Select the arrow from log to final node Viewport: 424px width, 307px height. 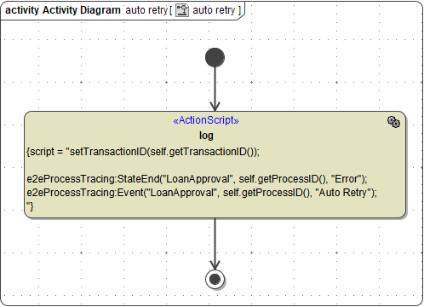click(x=215, y=244)
